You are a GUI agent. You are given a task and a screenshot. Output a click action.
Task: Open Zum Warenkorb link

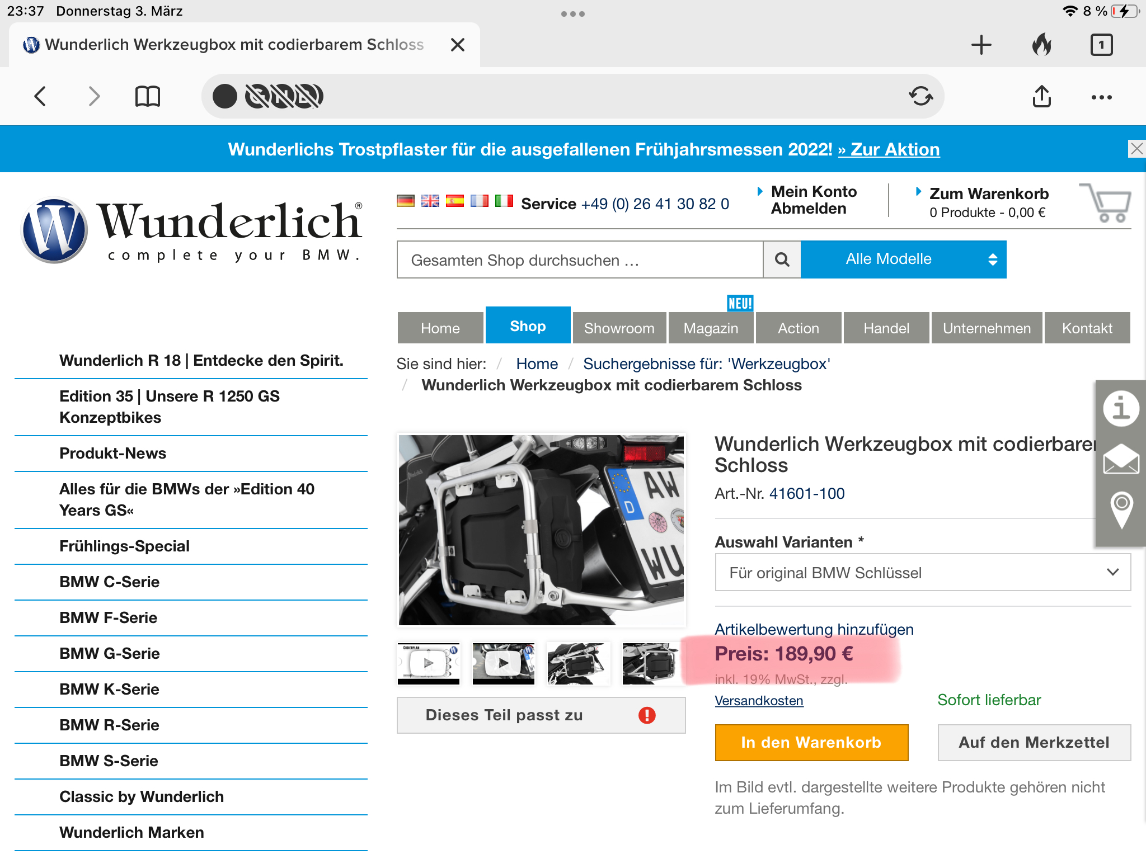(x=989, y=193)
